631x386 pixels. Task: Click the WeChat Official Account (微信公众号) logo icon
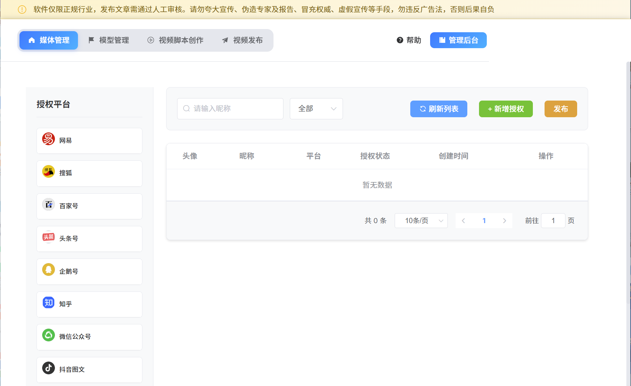click(49, 335)
